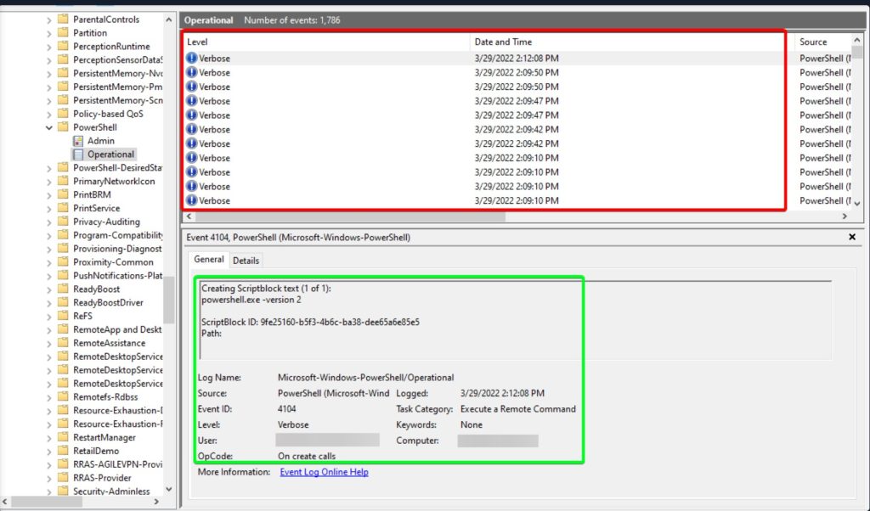
Task: Select the General tab
Action: [x=209, y=260]
